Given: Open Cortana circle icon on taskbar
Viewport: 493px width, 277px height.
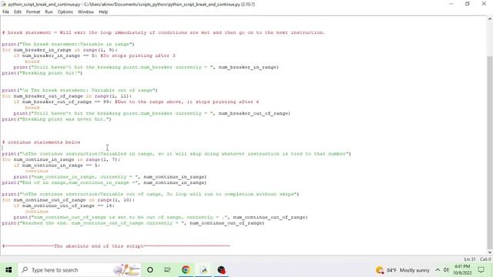Looking at the screenshot, I should (150, 270).
